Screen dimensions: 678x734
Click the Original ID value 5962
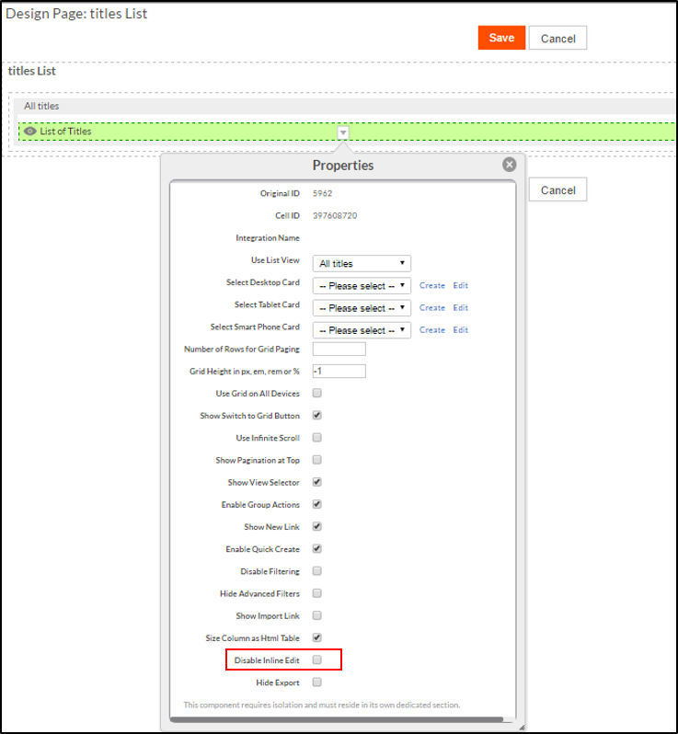tap(322, 193)
